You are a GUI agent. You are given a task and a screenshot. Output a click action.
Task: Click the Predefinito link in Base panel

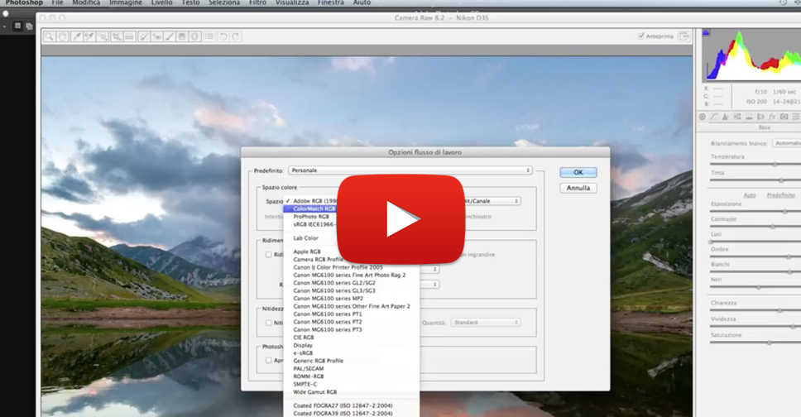click(780, 195)
